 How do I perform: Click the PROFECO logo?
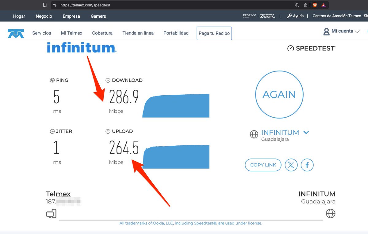tap(249, 16)
